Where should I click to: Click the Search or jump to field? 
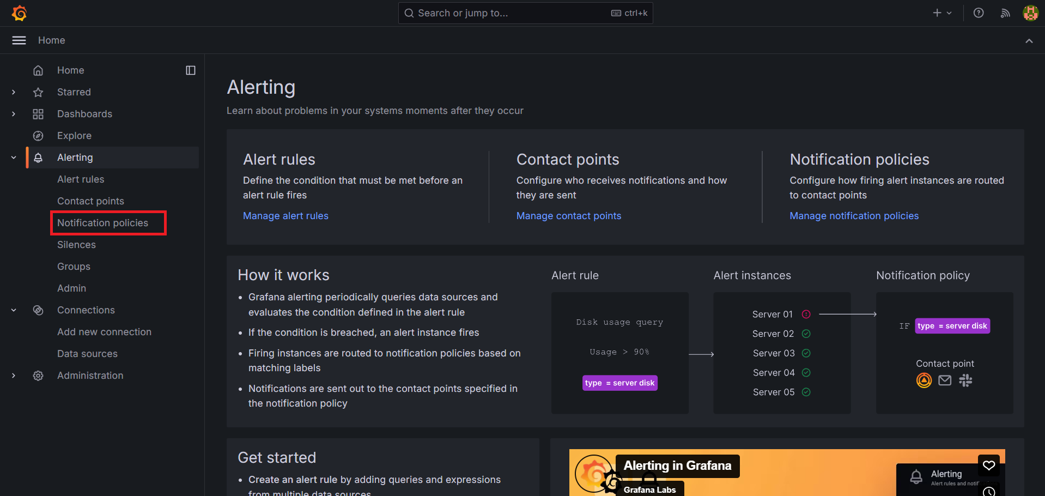(512, 13)
